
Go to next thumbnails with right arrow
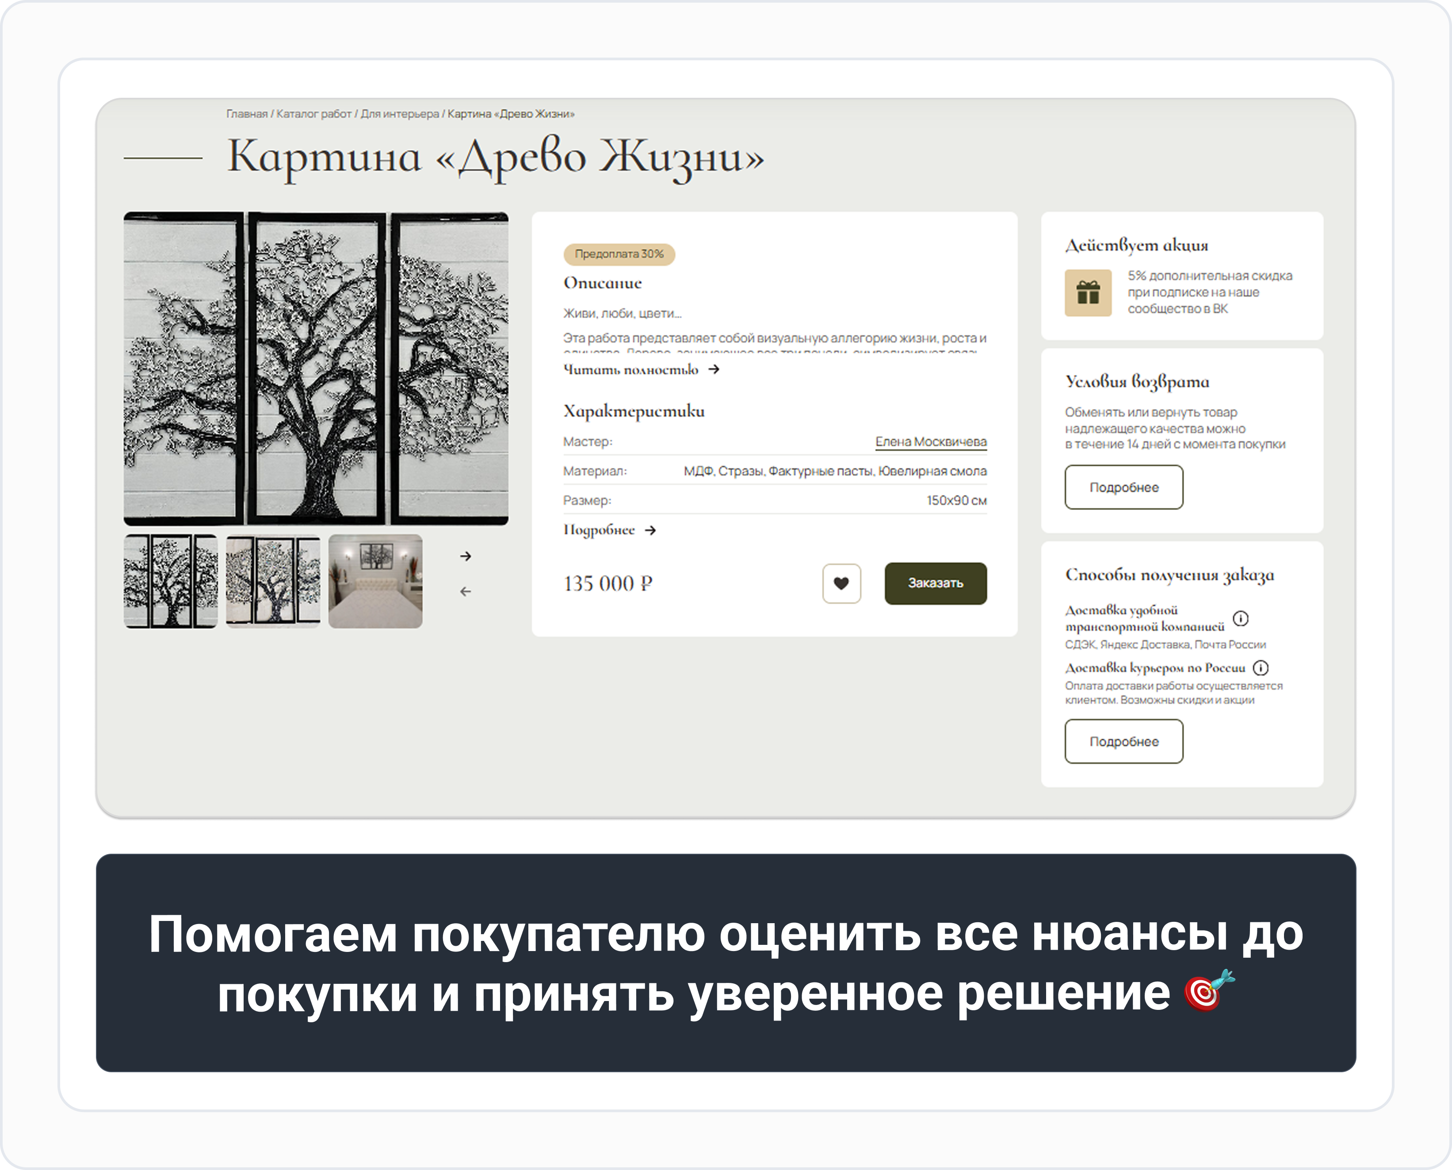click(466, 556)
